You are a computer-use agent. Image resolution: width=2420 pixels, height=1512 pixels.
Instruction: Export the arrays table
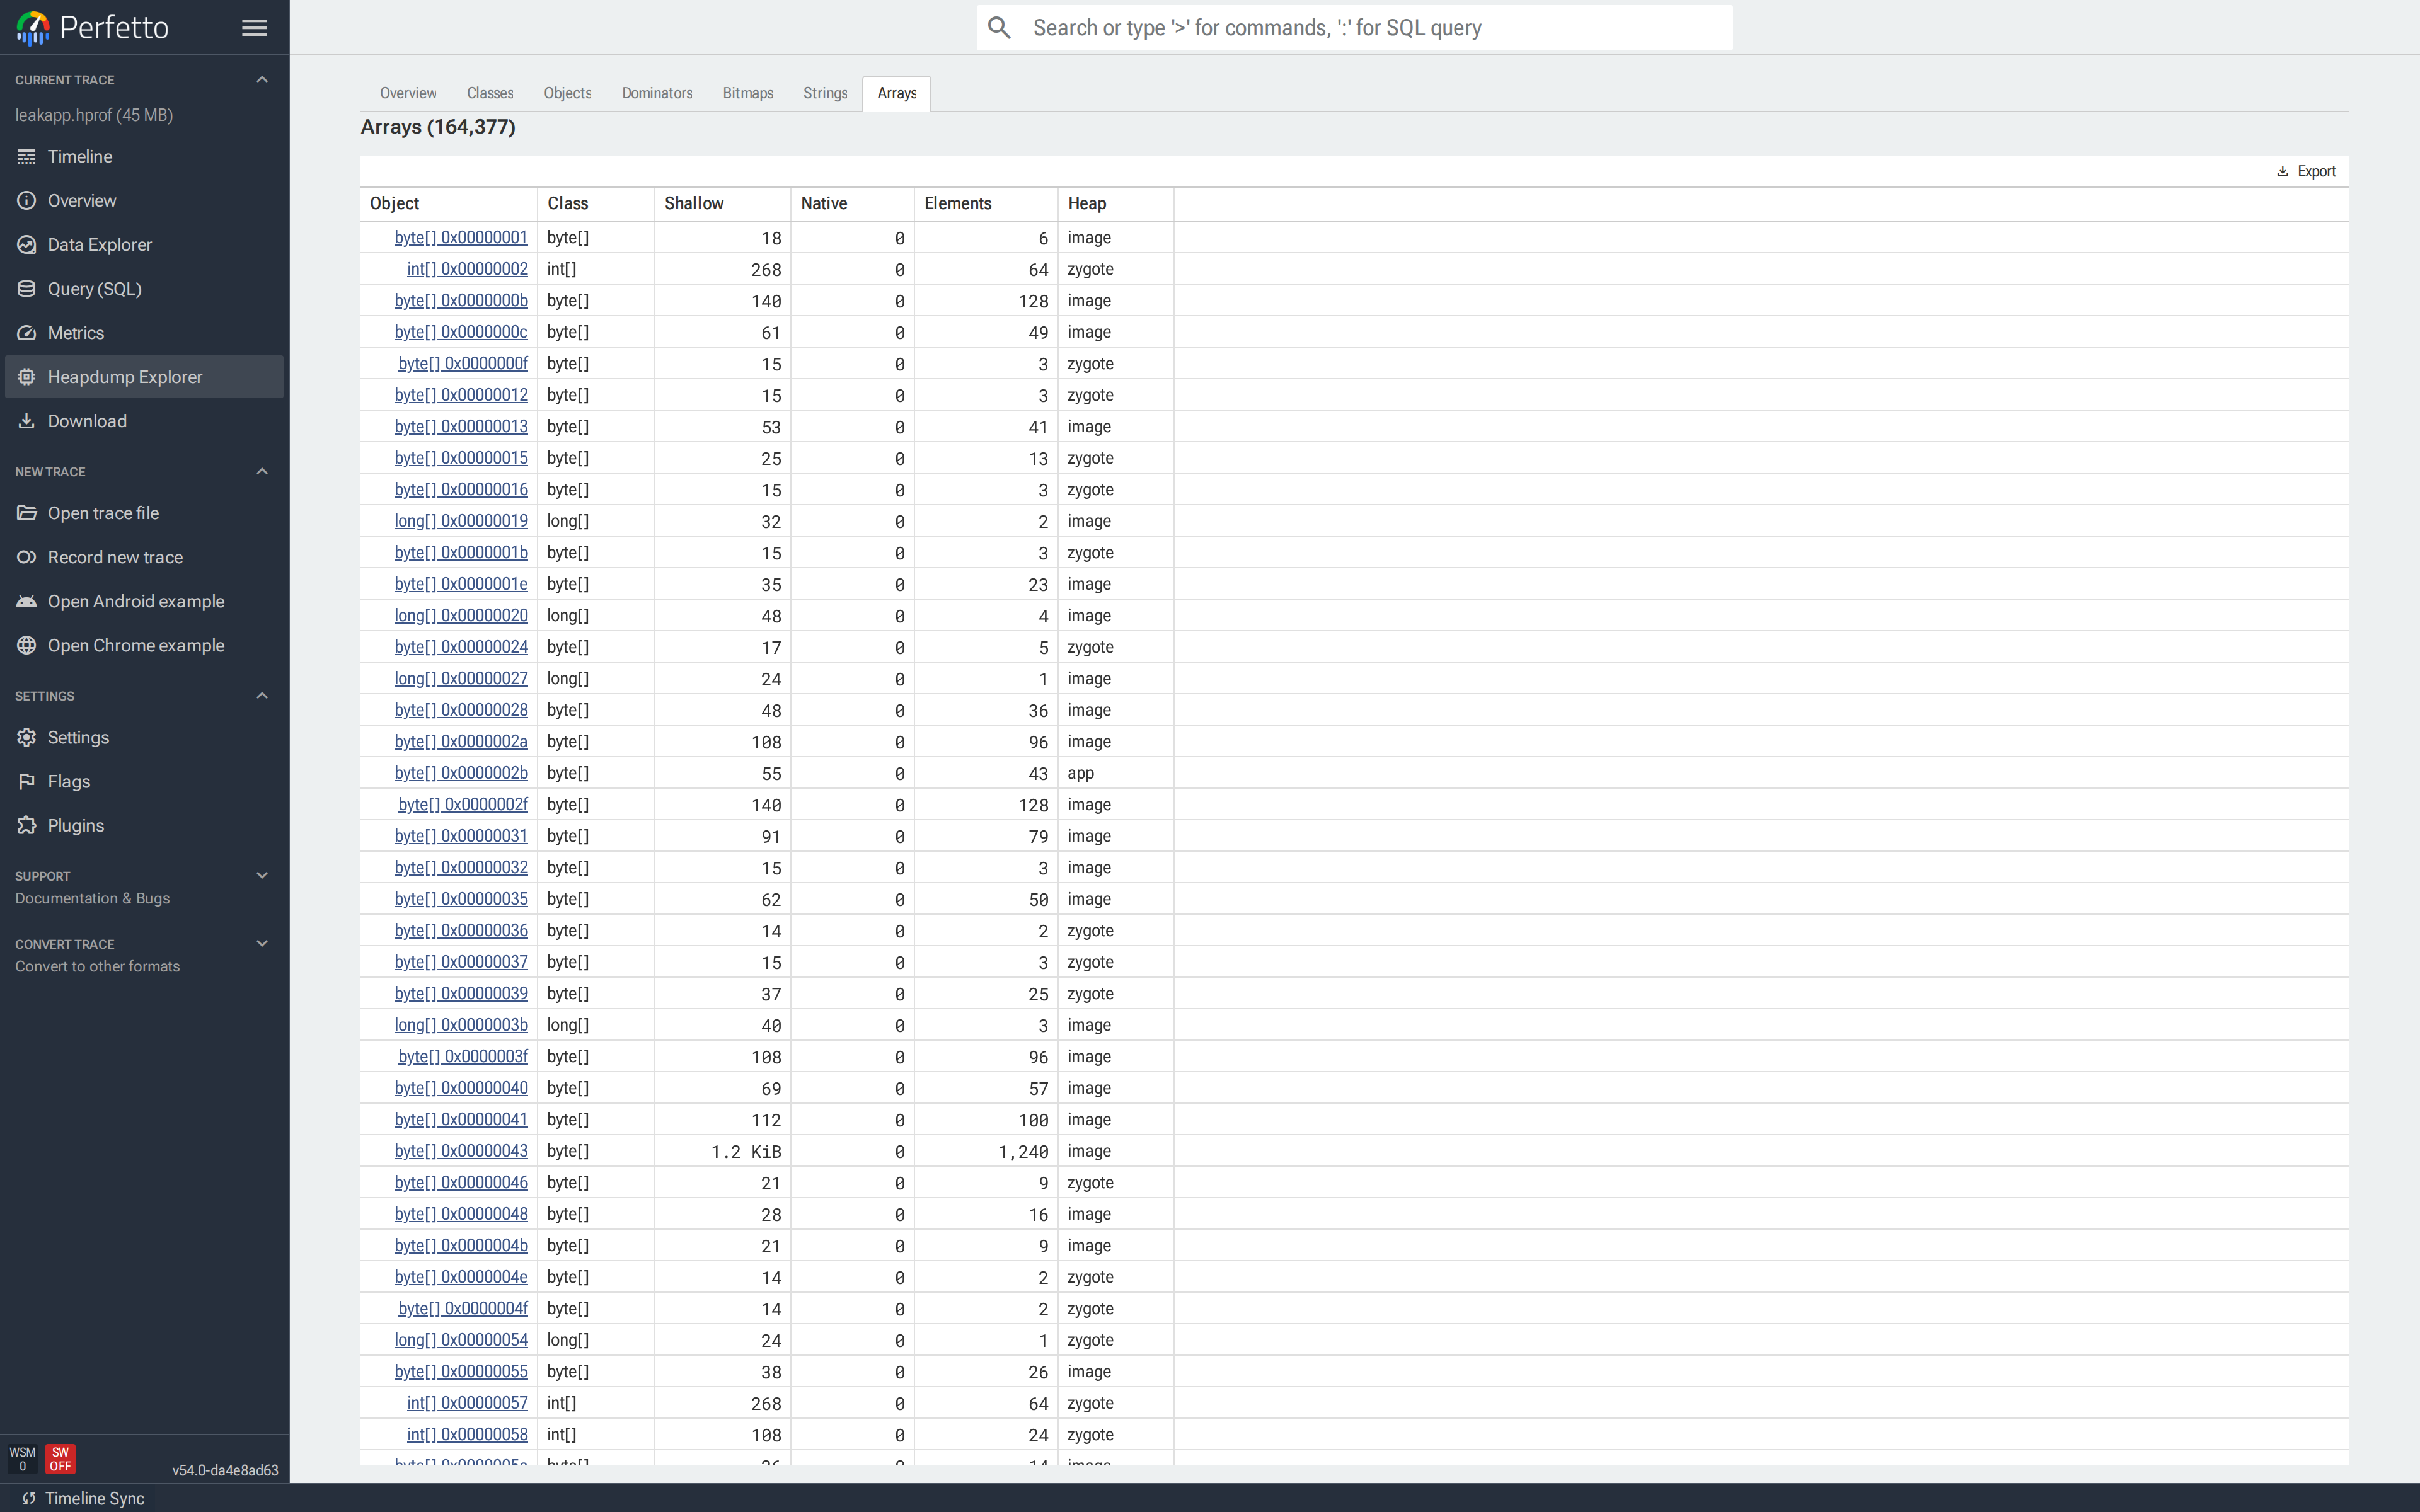click(x=2307, y=171)
